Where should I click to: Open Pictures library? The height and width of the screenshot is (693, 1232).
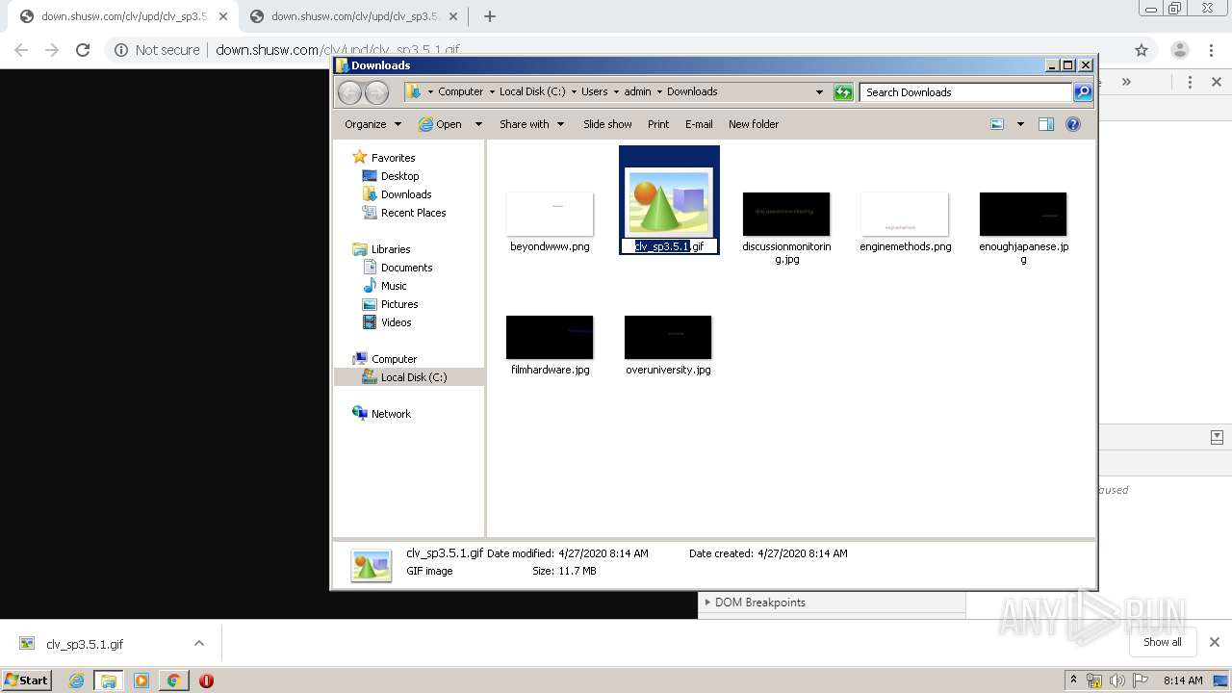point(398,304)
